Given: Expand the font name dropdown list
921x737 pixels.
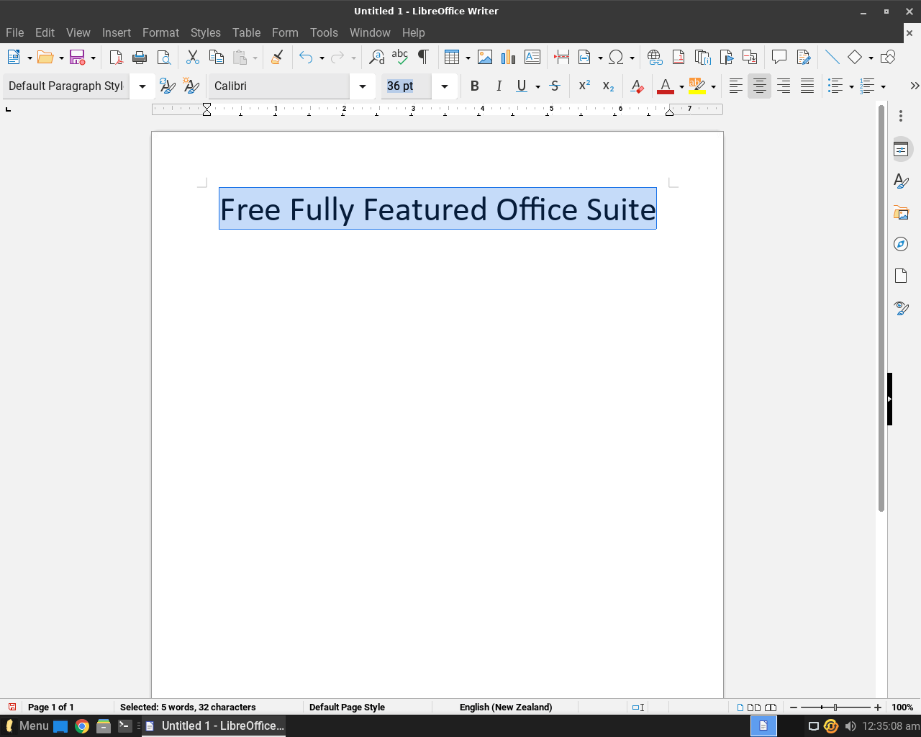Looking at the screenshot, I should 363,86.
